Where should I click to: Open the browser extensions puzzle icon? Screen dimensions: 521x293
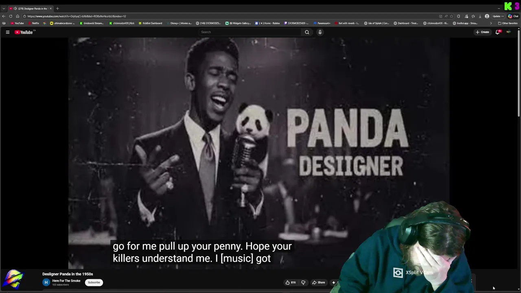[x=459, y=16]
